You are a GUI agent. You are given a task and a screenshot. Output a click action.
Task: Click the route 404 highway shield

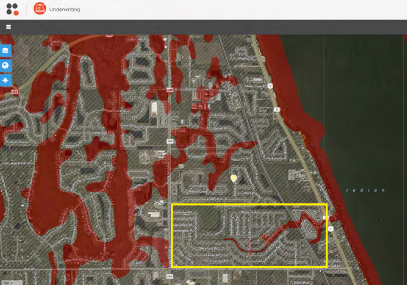[x=15, y=92]
